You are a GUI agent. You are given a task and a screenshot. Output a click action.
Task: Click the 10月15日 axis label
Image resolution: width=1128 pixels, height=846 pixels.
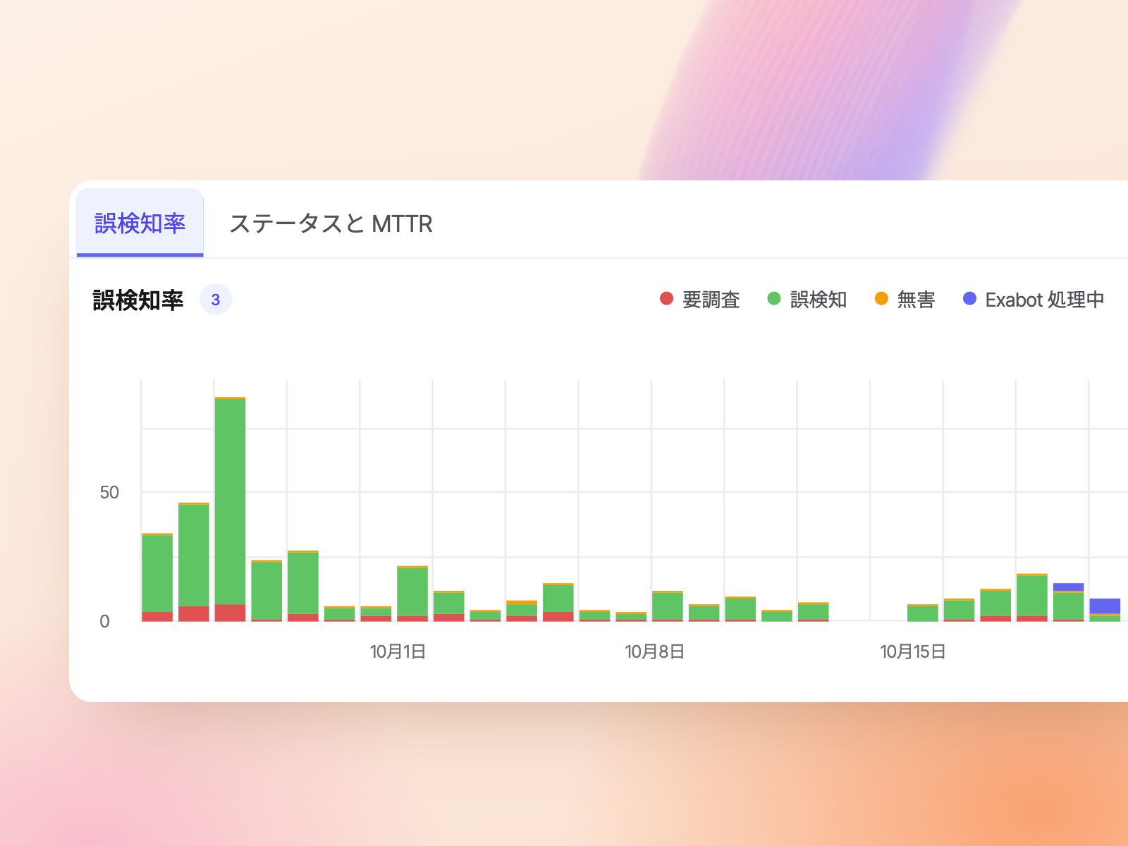(x=912, y=651)
